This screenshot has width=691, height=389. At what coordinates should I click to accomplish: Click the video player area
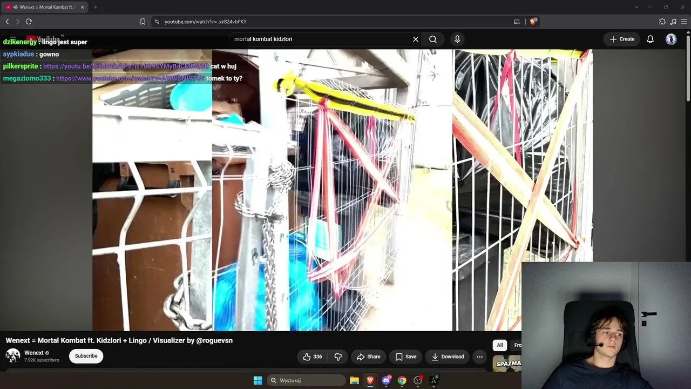[x=342, y=189]
